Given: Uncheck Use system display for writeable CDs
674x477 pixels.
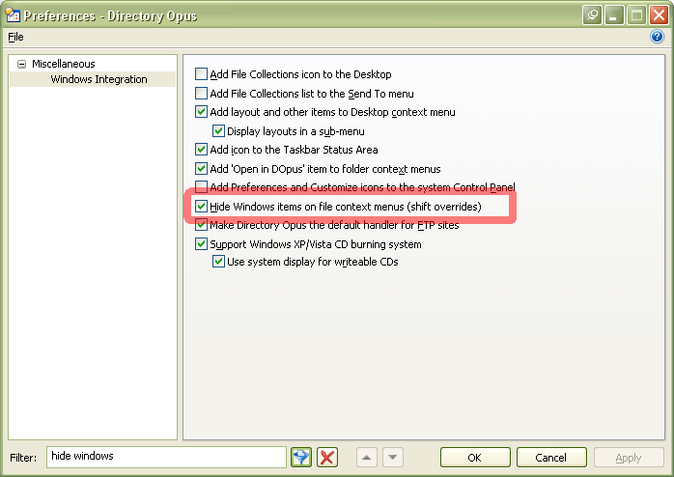Looking at the screenshot, I should tap(218, 262).
